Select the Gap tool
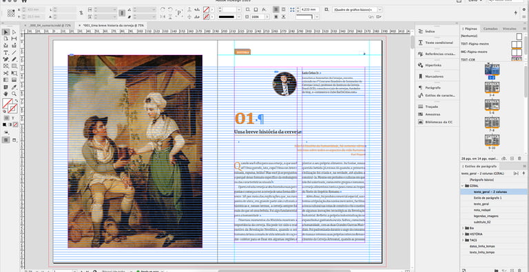Screen dimensions: 529x272 [14, 38]
